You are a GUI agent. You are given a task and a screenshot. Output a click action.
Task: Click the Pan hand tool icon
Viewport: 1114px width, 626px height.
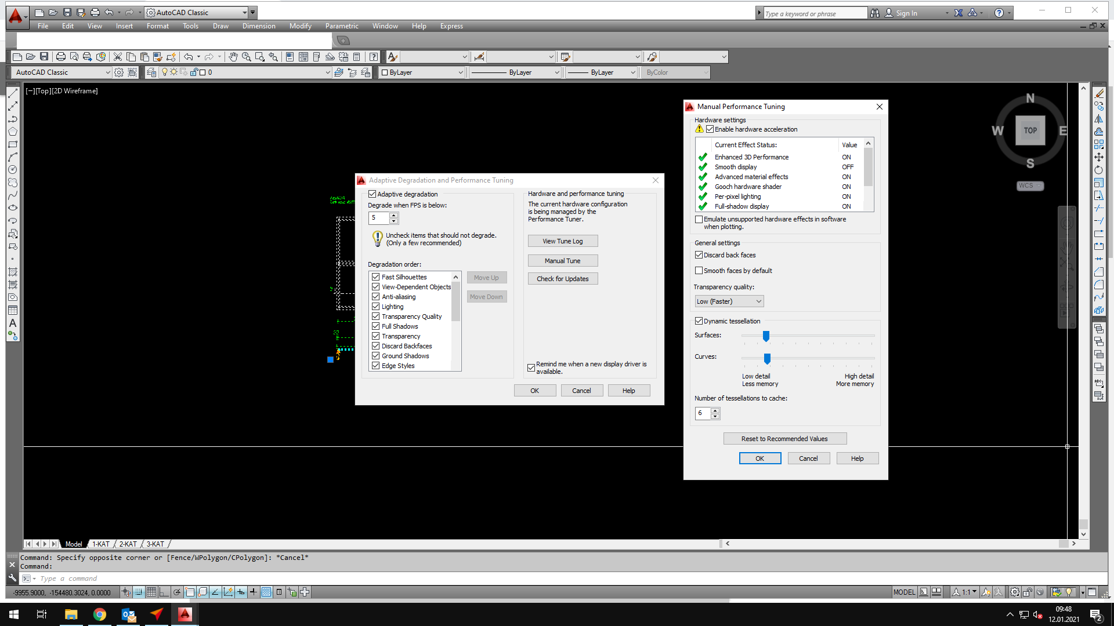[233, 57]
